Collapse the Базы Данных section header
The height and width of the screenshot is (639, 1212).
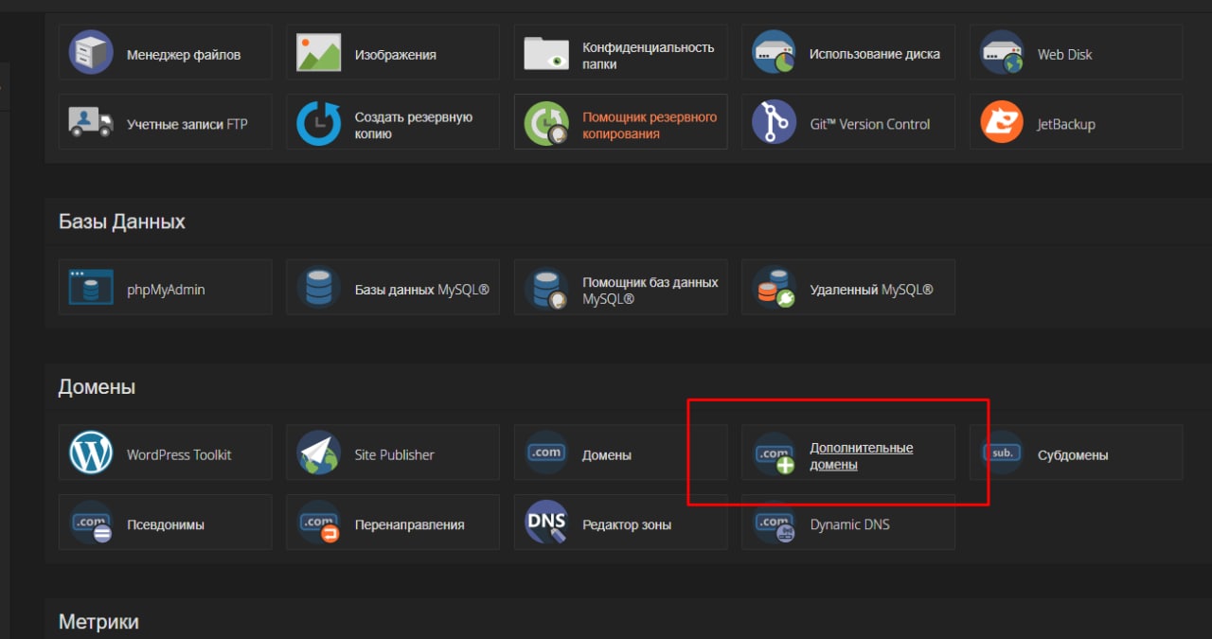click(122, 222)
